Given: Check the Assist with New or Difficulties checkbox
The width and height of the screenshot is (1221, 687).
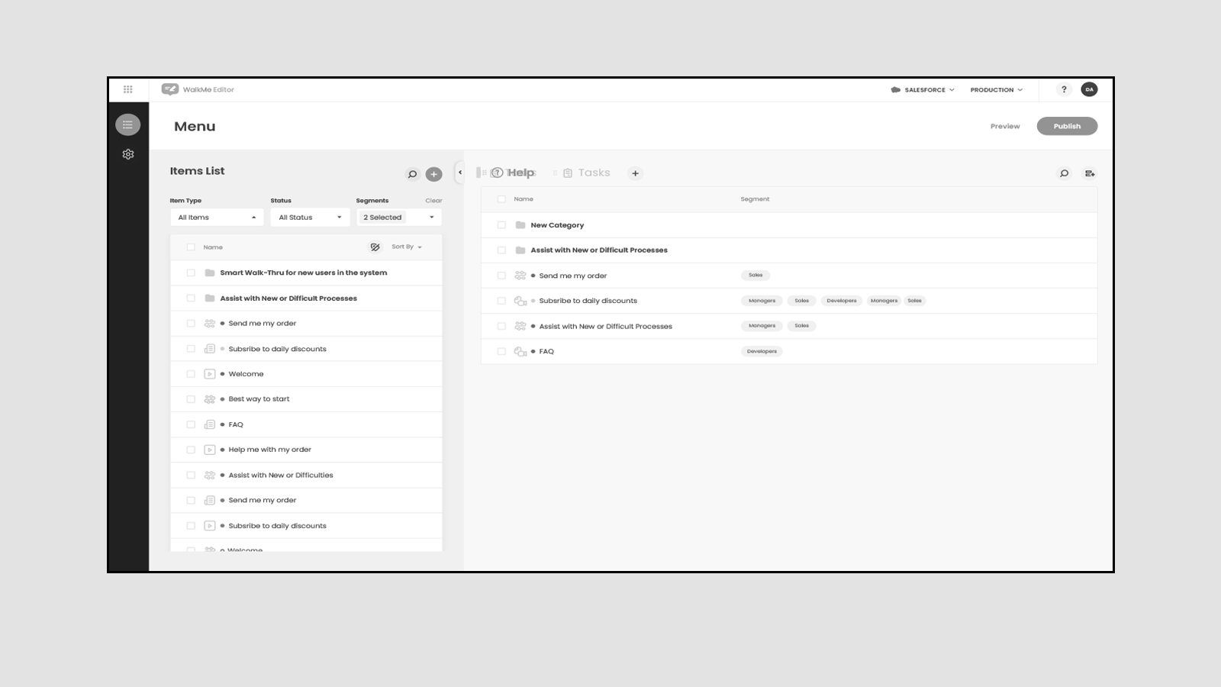Looking at the screenshot, I should pos(191,475).
